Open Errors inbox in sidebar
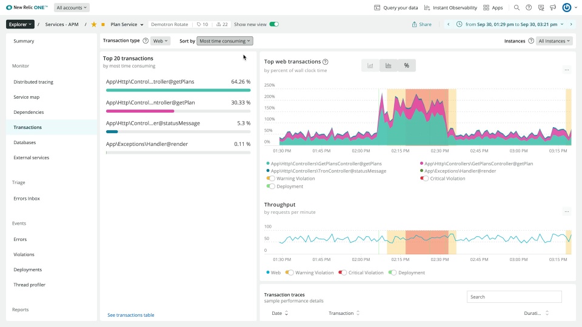The height and width of the screenshot is (327, 582). (27, 199)
